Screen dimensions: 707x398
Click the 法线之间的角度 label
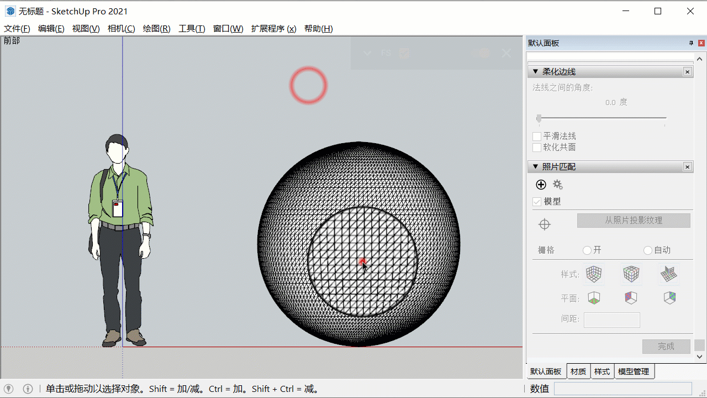click(x=563, y=87)
